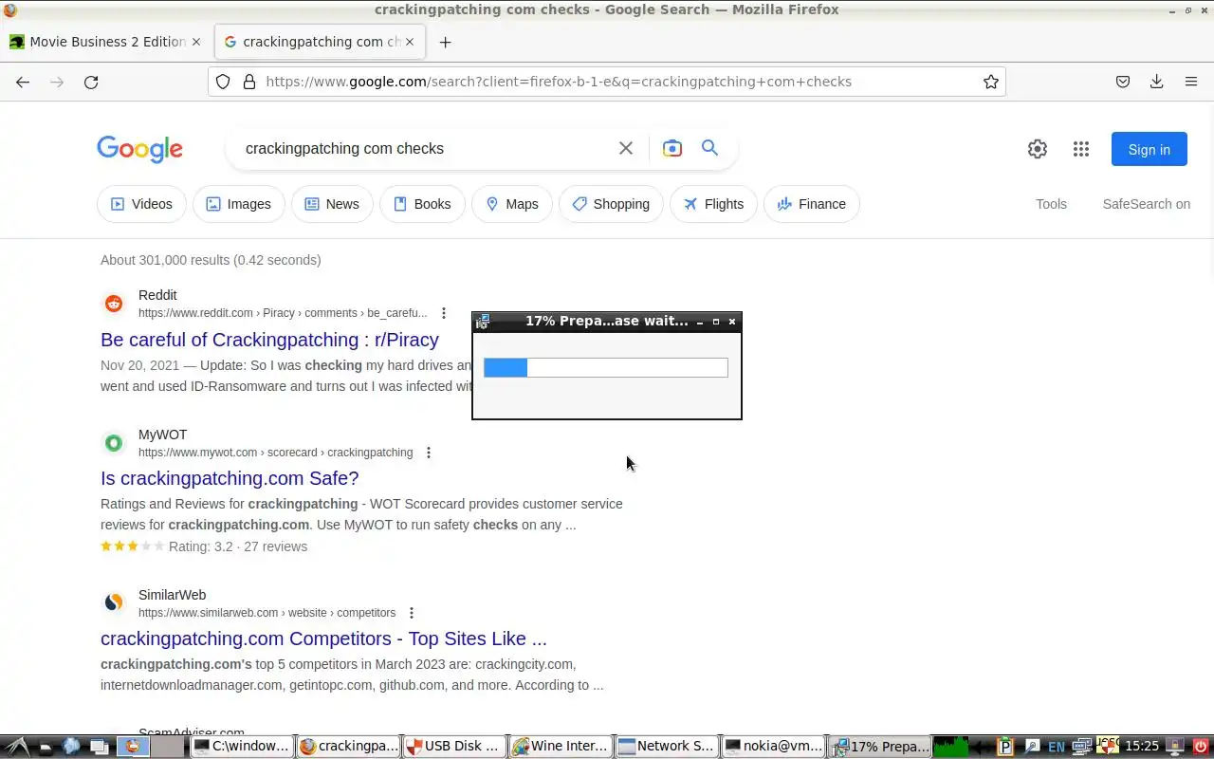Switch to Wine Inter... taskbar window
The height and width of the screenshot is (759, 1214).
click(560, 747)
